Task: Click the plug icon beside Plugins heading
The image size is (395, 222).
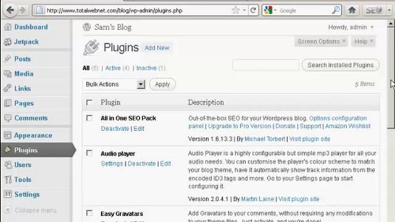Action: pyautogui.click(x=91, y=47)
